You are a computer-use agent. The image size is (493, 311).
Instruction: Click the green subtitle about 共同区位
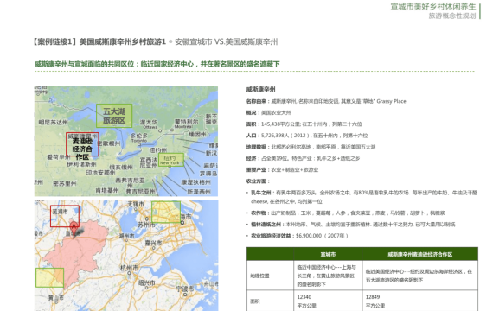coord(157,64)
